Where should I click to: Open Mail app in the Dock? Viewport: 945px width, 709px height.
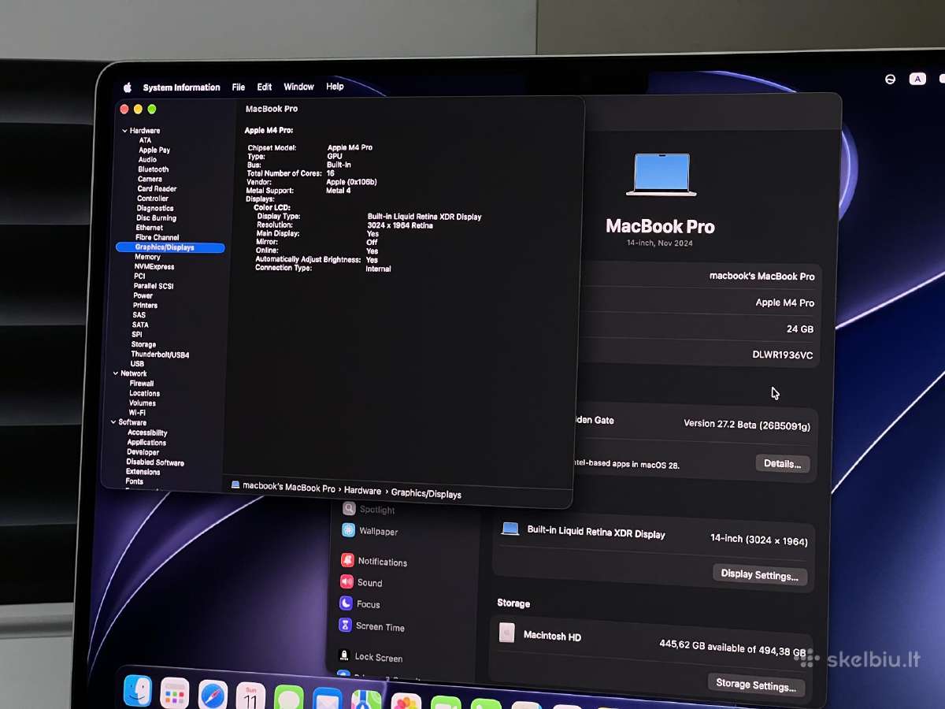pyautogui.click(x=327, y=700)
